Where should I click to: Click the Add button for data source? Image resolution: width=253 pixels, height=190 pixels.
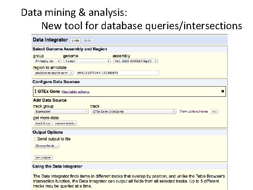point(214,112)
